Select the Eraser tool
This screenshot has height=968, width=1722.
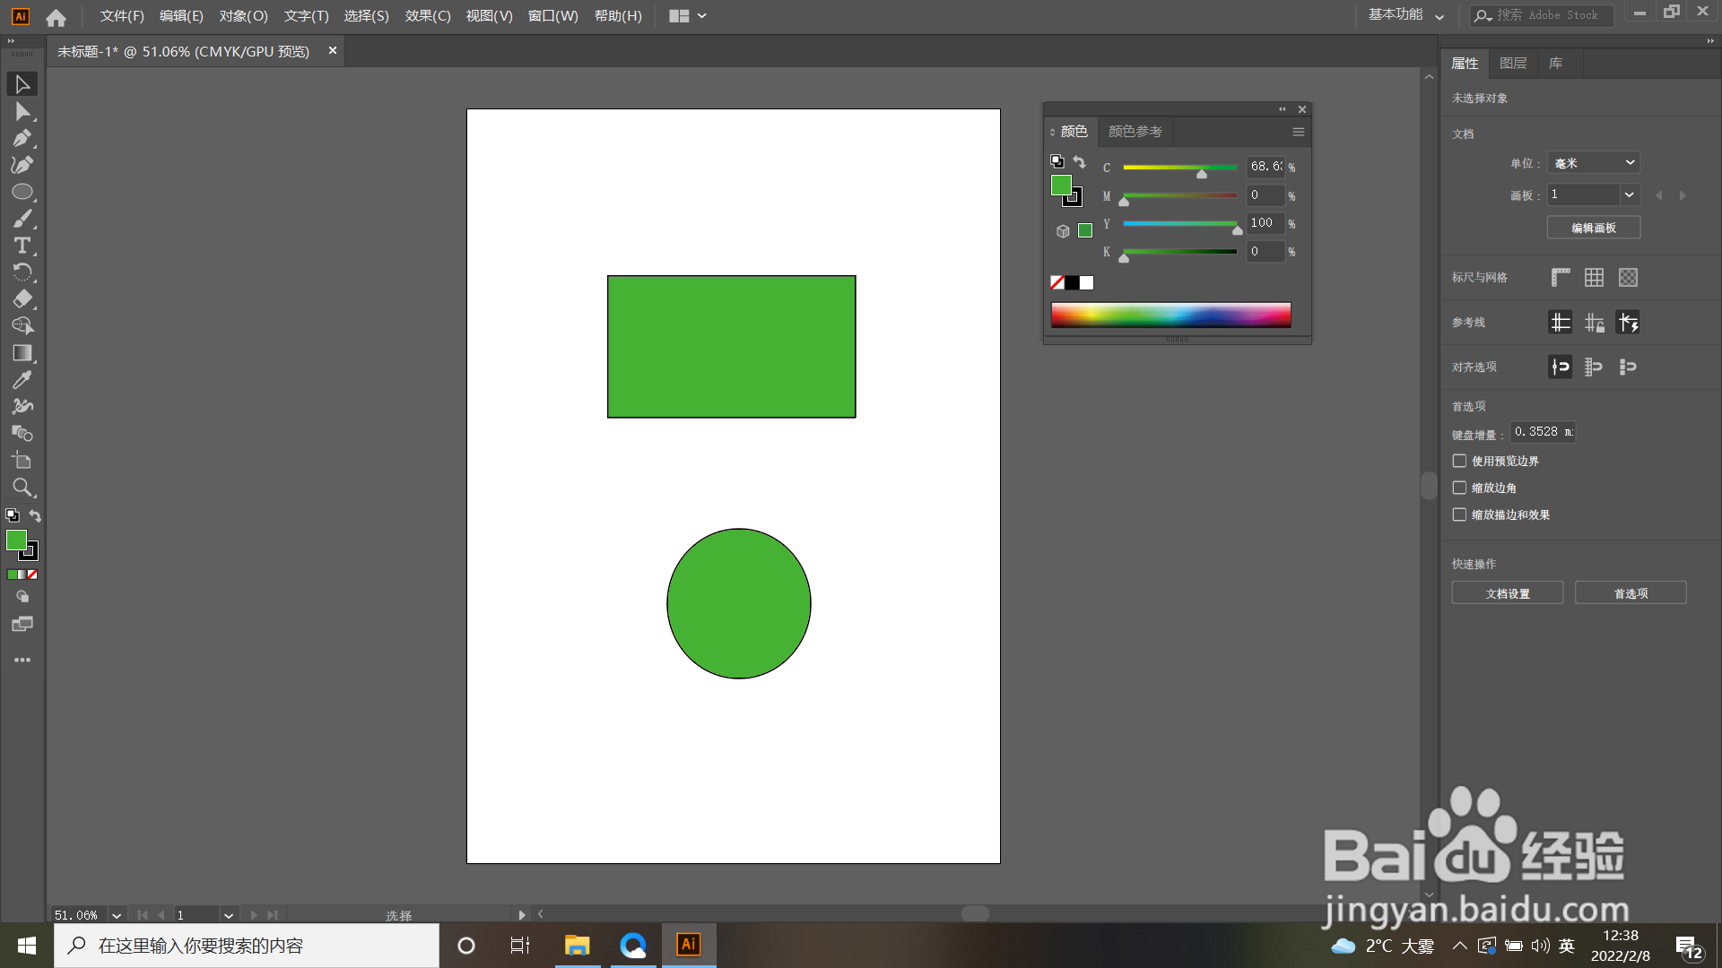coord(22,299)
